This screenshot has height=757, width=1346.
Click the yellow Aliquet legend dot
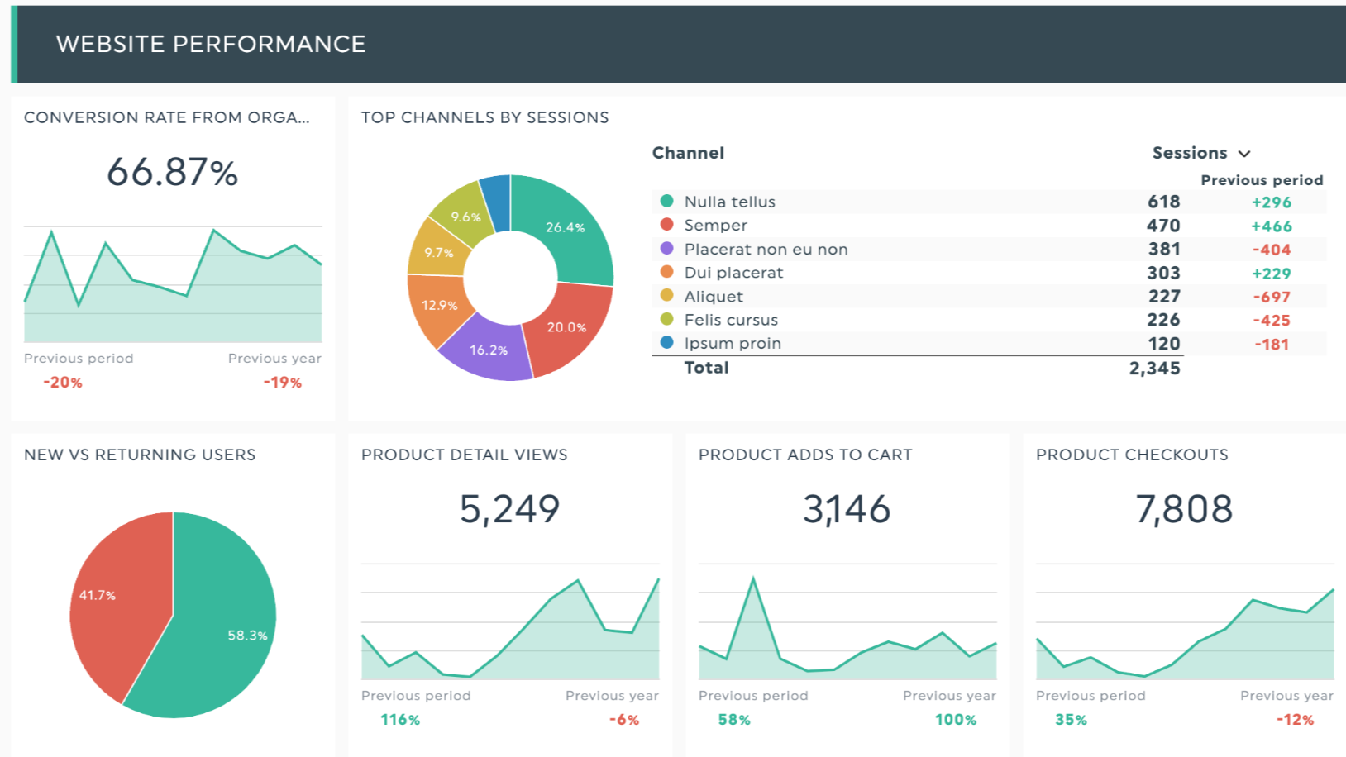666,296
